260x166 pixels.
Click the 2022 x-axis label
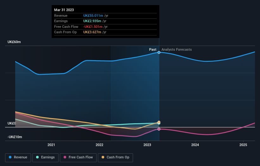(99, 145)
